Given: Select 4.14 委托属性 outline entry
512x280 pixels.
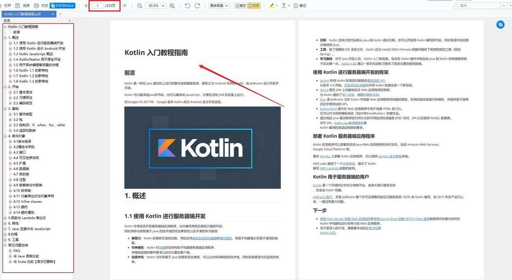Looking at the screenshot, I should [23, 213].
